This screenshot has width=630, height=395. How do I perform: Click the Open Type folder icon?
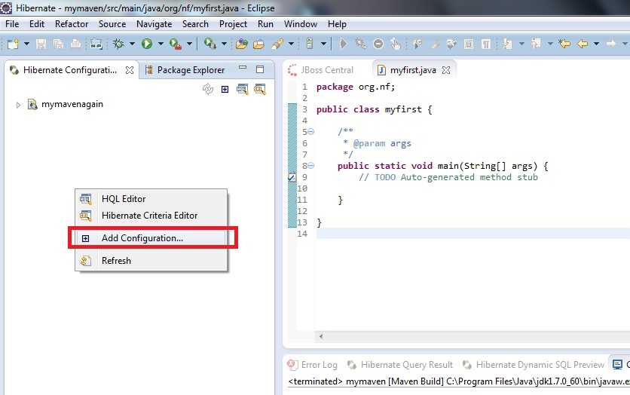pos(241,44)
